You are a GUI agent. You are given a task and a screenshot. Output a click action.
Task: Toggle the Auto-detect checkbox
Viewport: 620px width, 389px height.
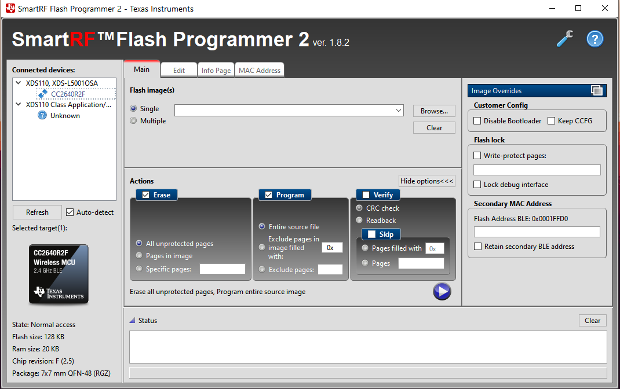pos(70,212)
